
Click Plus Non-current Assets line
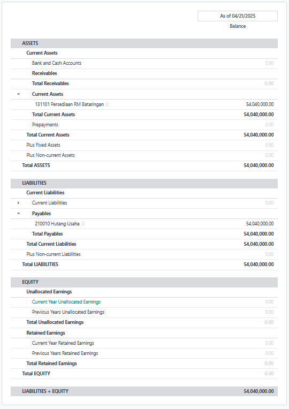pos(144,155)
